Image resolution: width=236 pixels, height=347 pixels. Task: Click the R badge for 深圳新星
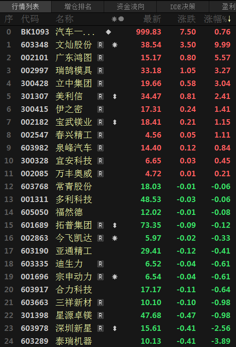click(100, 328)
